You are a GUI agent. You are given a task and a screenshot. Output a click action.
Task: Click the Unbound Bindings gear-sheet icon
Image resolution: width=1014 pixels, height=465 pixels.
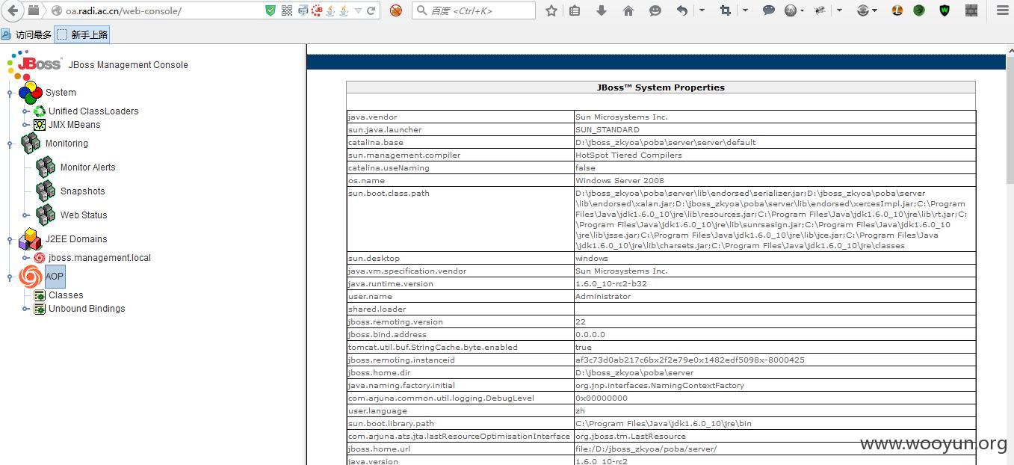pyautogui.click(x=40, y=309)
